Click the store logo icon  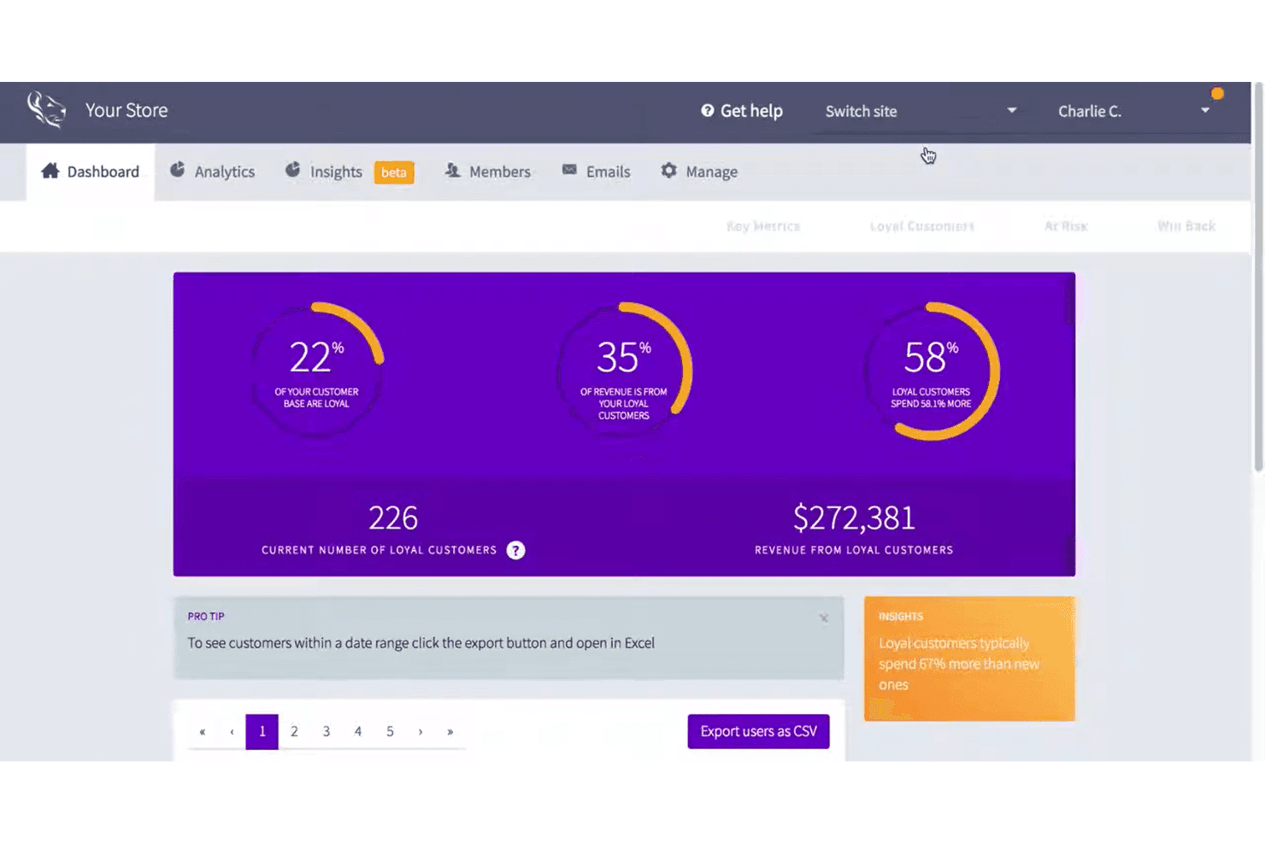46,109
